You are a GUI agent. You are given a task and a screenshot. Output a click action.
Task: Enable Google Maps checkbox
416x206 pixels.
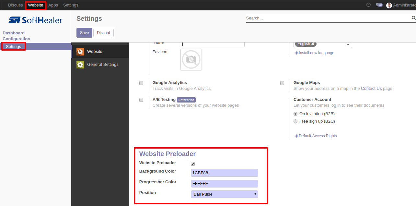coord(282,83)
